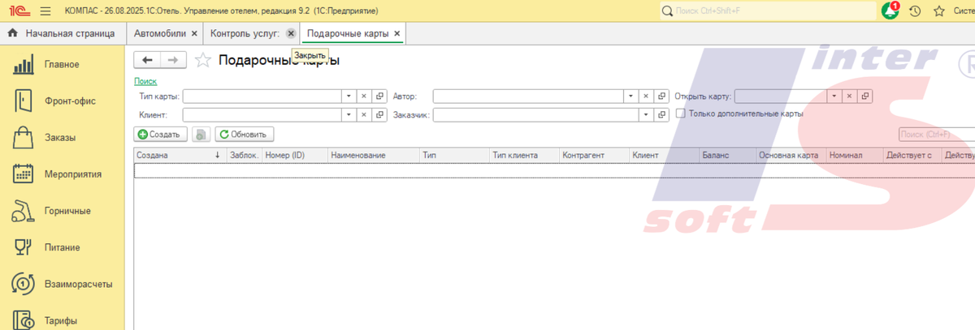Navigate forward with the right arrow

[173, 60]
